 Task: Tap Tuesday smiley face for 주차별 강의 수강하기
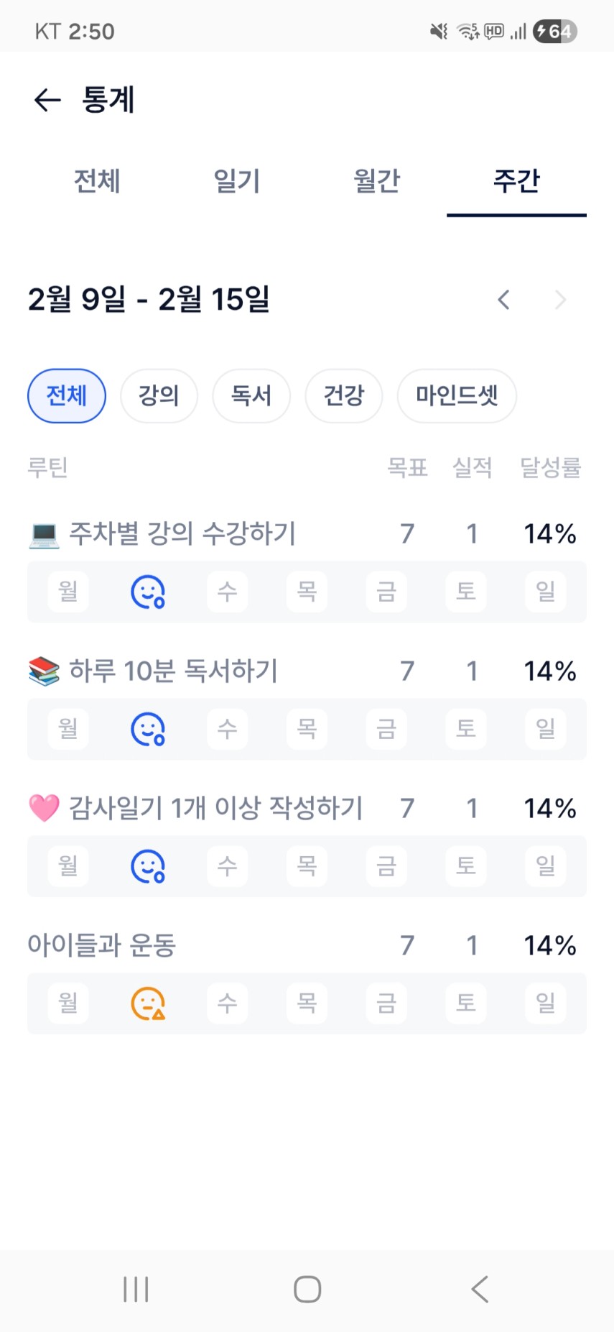pos(148,592)
